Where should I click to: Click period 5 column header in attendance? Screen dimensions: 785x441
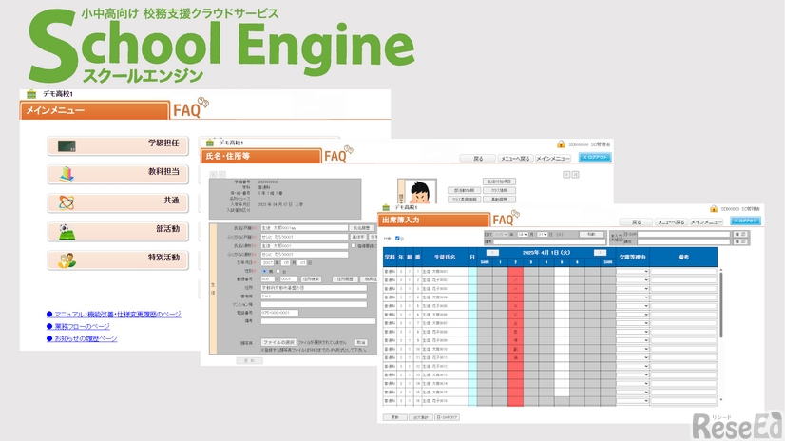(562, 262)
